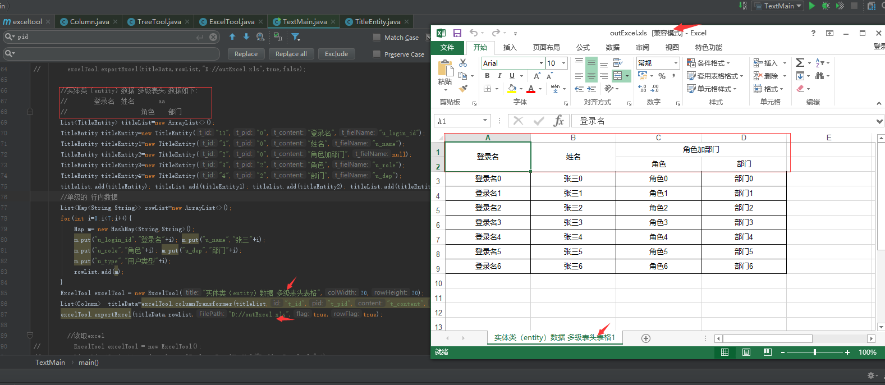Click the red font color swatch
The image size is (885, 385).
coord(531,89)
